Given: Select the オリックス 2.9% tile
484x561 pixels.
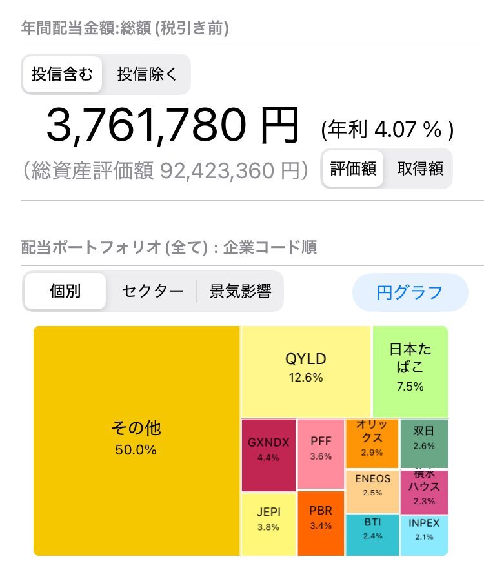Looking at the screenshot, I should tap(372, 443).
